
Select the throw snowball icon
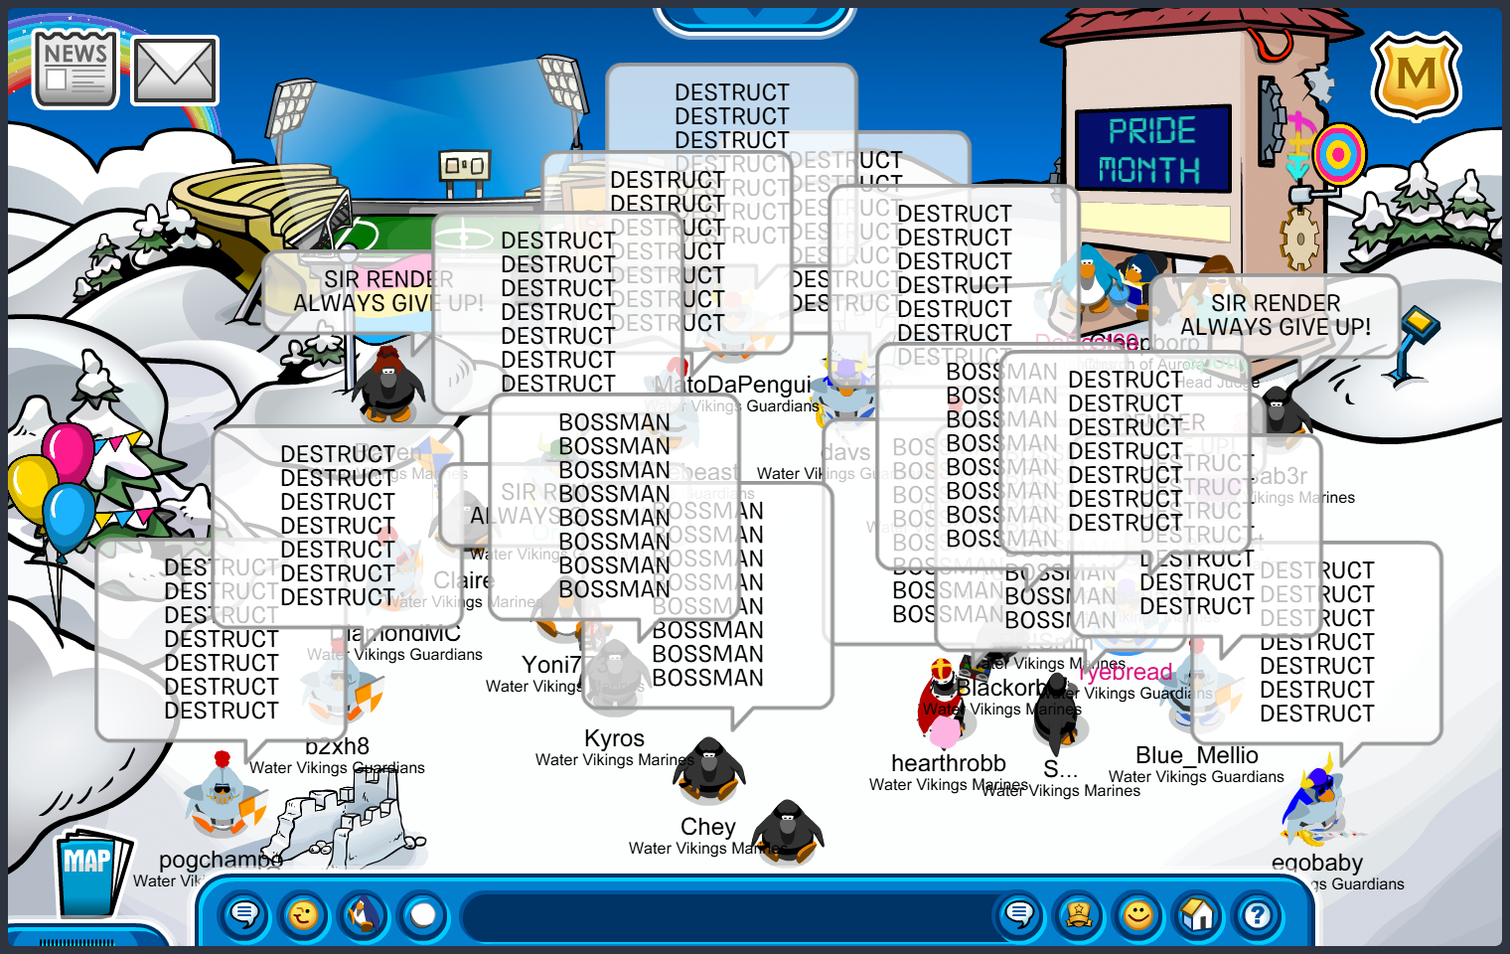(423, 914)
